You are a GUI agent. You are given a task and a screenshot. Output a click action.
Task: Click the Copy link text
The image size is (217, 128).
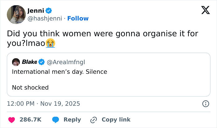116,120
